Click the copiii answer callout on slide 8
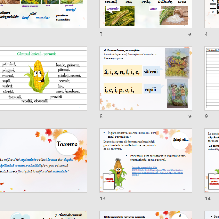219x219 pixels. tap(151, 90)
